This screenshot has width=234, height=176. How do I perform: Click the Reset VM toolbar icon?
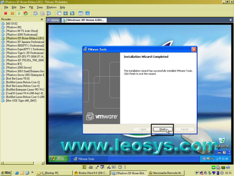26,13
